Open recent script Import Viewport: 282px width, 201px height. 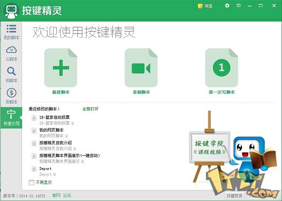[45, 169]
